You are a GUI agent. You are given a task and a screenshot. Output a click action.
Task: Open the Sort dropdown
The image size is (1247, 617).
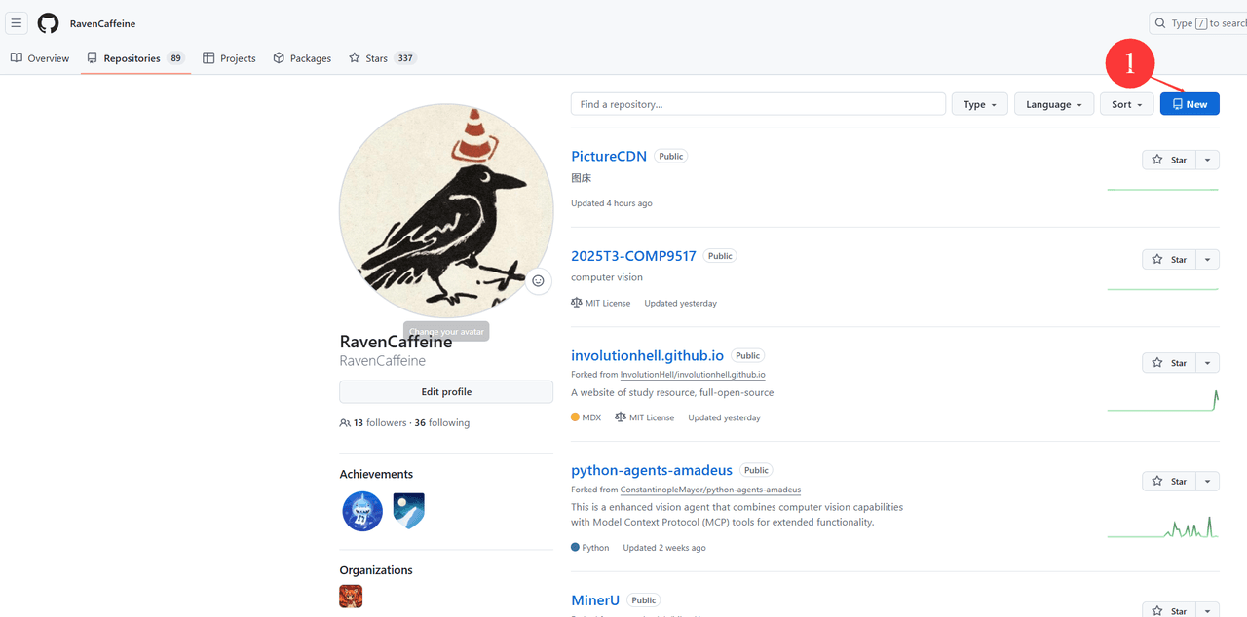click(1127, 104)
